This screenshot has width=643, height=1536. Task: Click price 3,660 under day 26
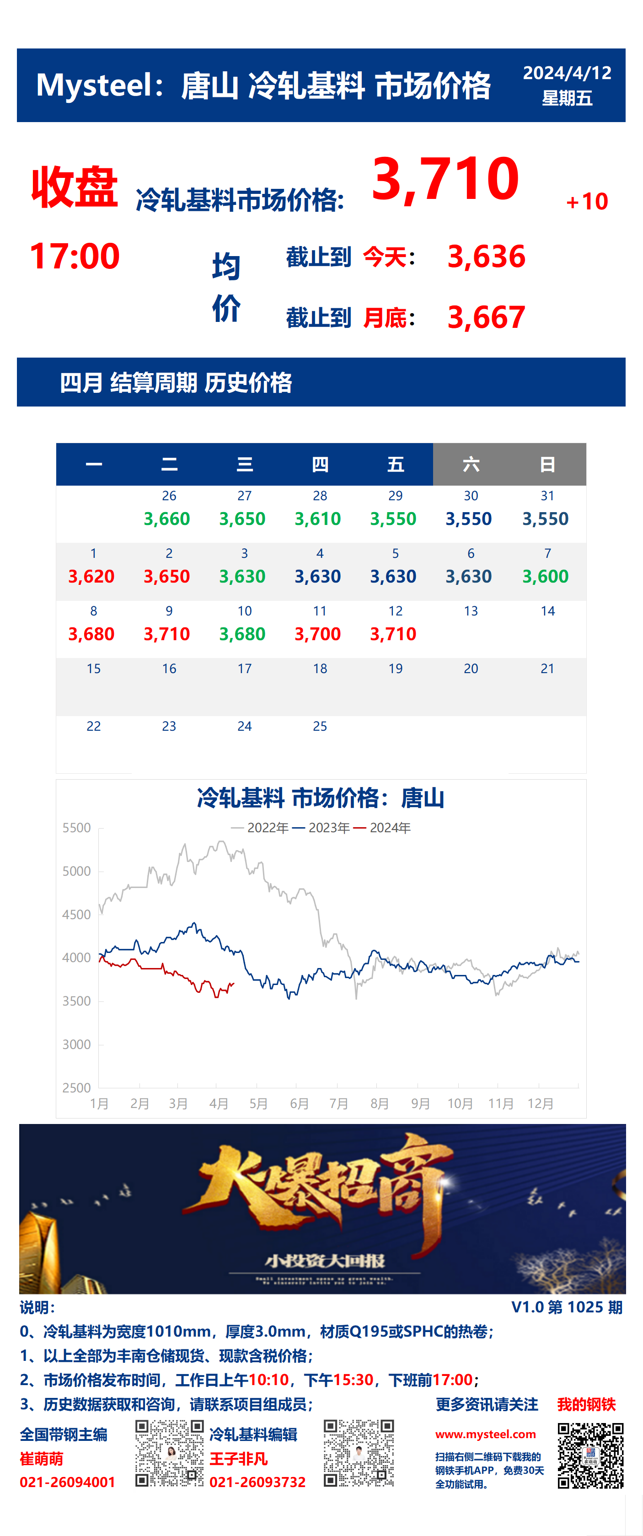pyautogui.click(x=167, y=519)
